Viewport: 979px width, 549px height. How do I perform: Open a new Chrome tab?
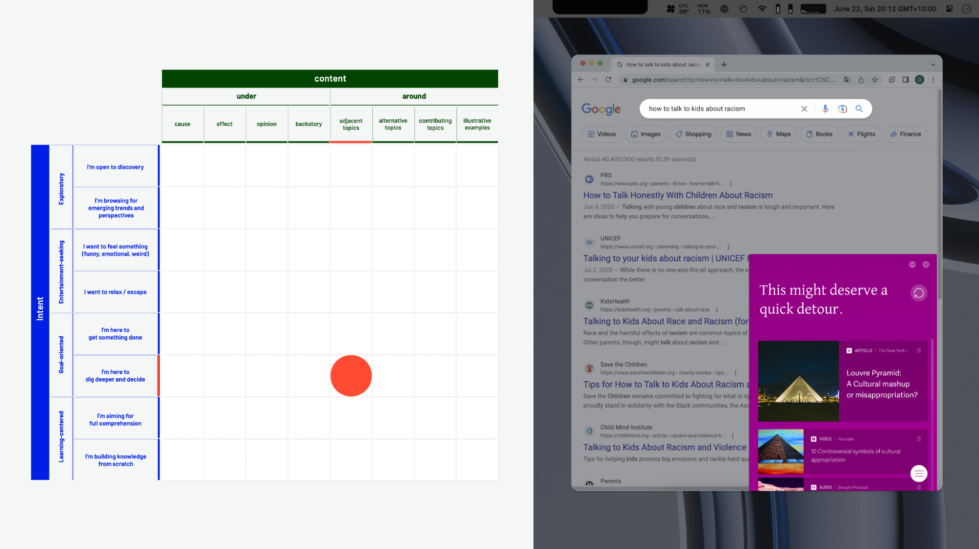click(724, 65)
